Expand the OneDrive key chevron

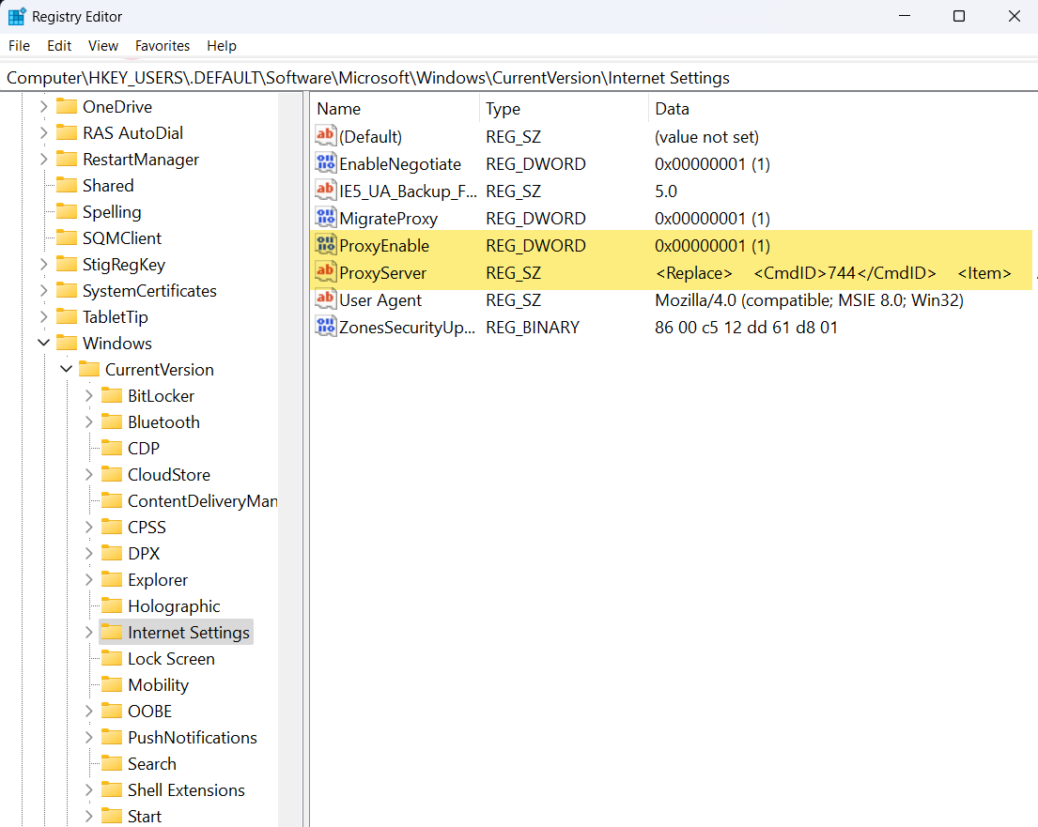point(44,107)
